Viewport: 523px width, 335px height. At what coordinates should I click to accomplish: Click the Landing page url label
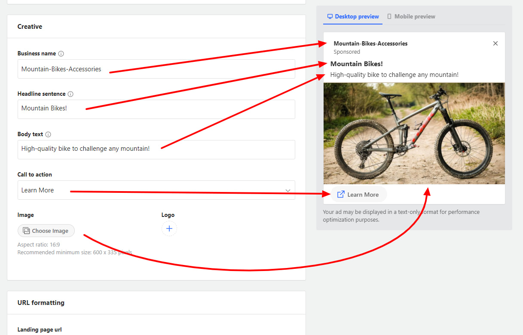(x=40, y=330)
